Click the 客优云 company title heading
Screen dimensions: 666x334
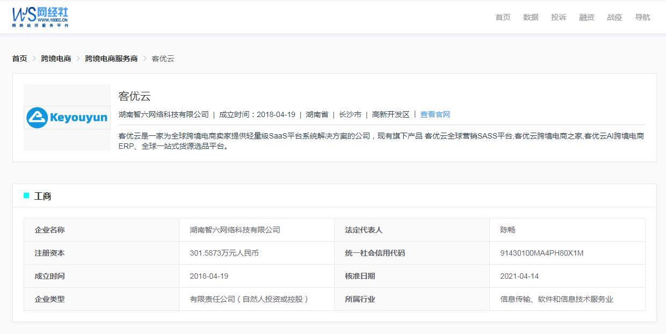134,97
